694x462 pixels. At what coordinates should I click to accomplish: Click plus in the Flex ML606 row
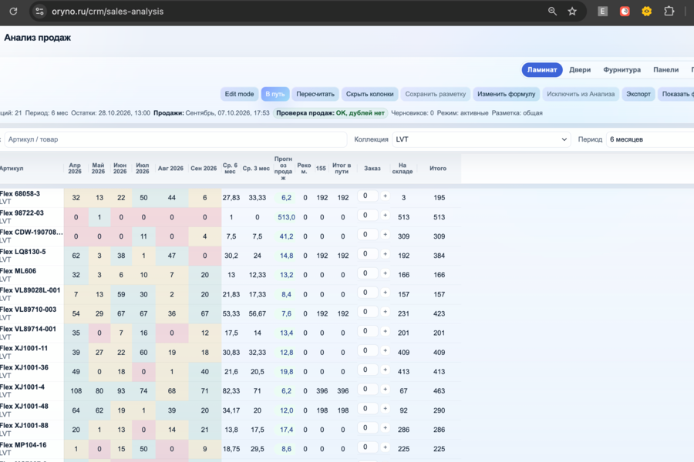(x=385, y=273)
